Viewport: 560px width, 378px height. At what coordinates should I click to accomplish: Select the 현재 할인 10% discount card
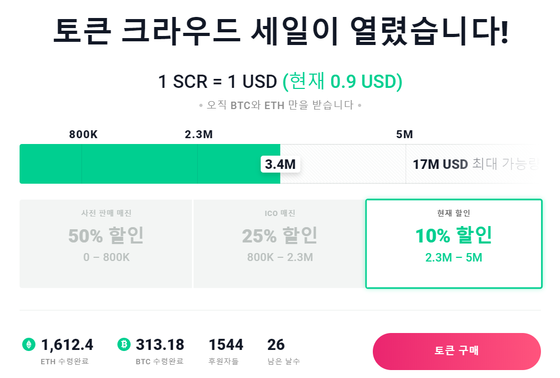click(x=454, y=244)
